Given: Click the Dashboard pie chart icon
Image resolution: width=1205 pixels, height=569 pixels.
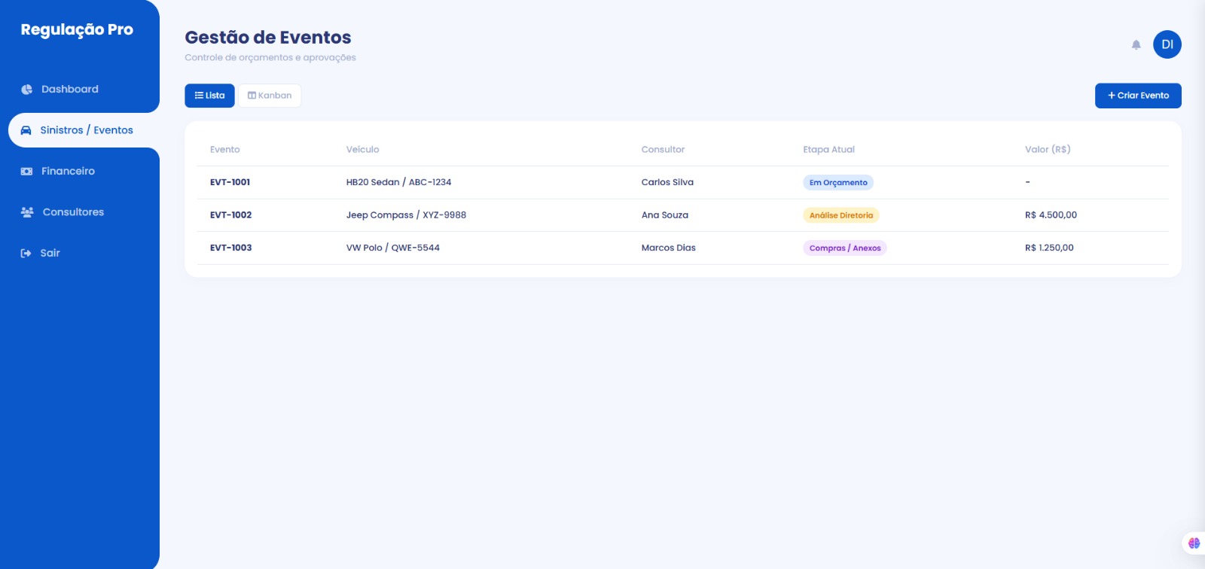Looking at the screenshot, I should tap(26, 90).
